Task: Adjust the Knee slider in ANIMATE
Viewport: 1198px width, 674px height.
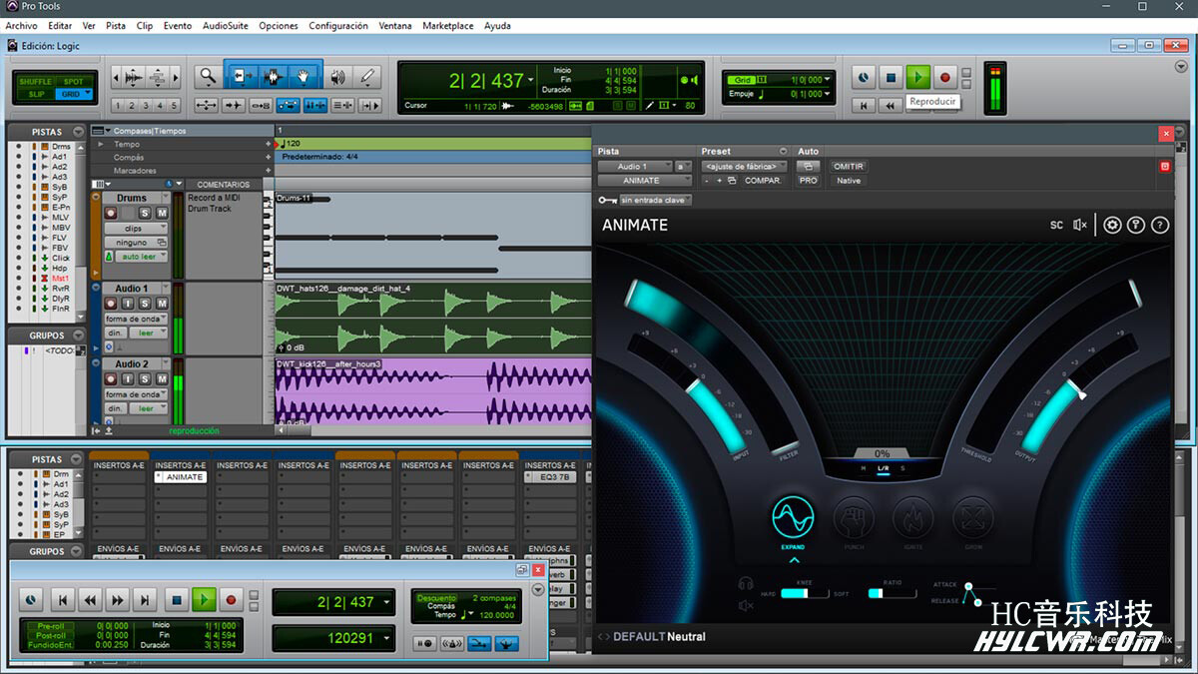Action: pyautogui.click(x=805, y=593)
